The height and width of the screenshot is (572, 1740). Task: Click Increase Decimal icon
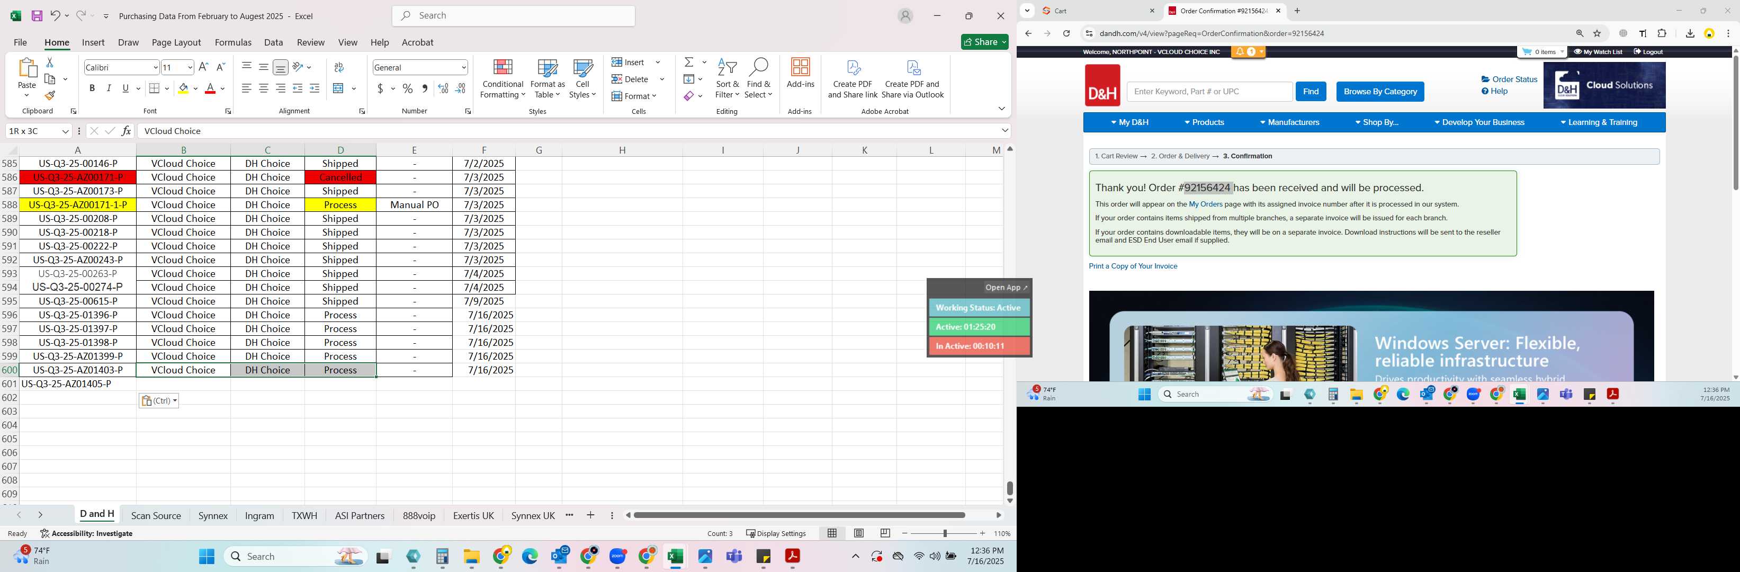pyautogui.click(x=443, y=88)
